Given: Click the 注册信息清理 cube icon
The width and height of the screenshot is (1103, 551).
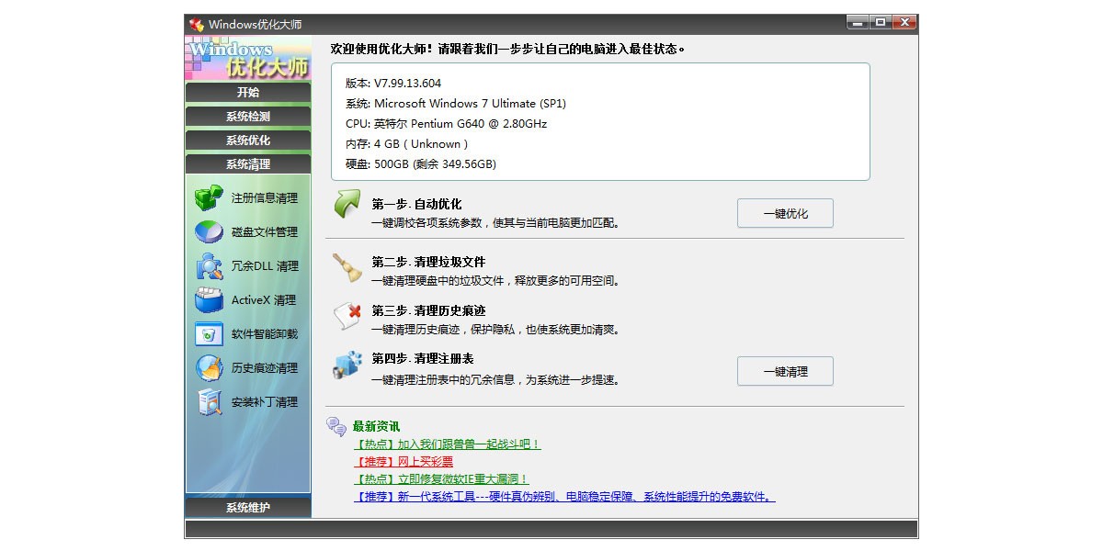Looking at the screenshot, I should pos(209,197).
